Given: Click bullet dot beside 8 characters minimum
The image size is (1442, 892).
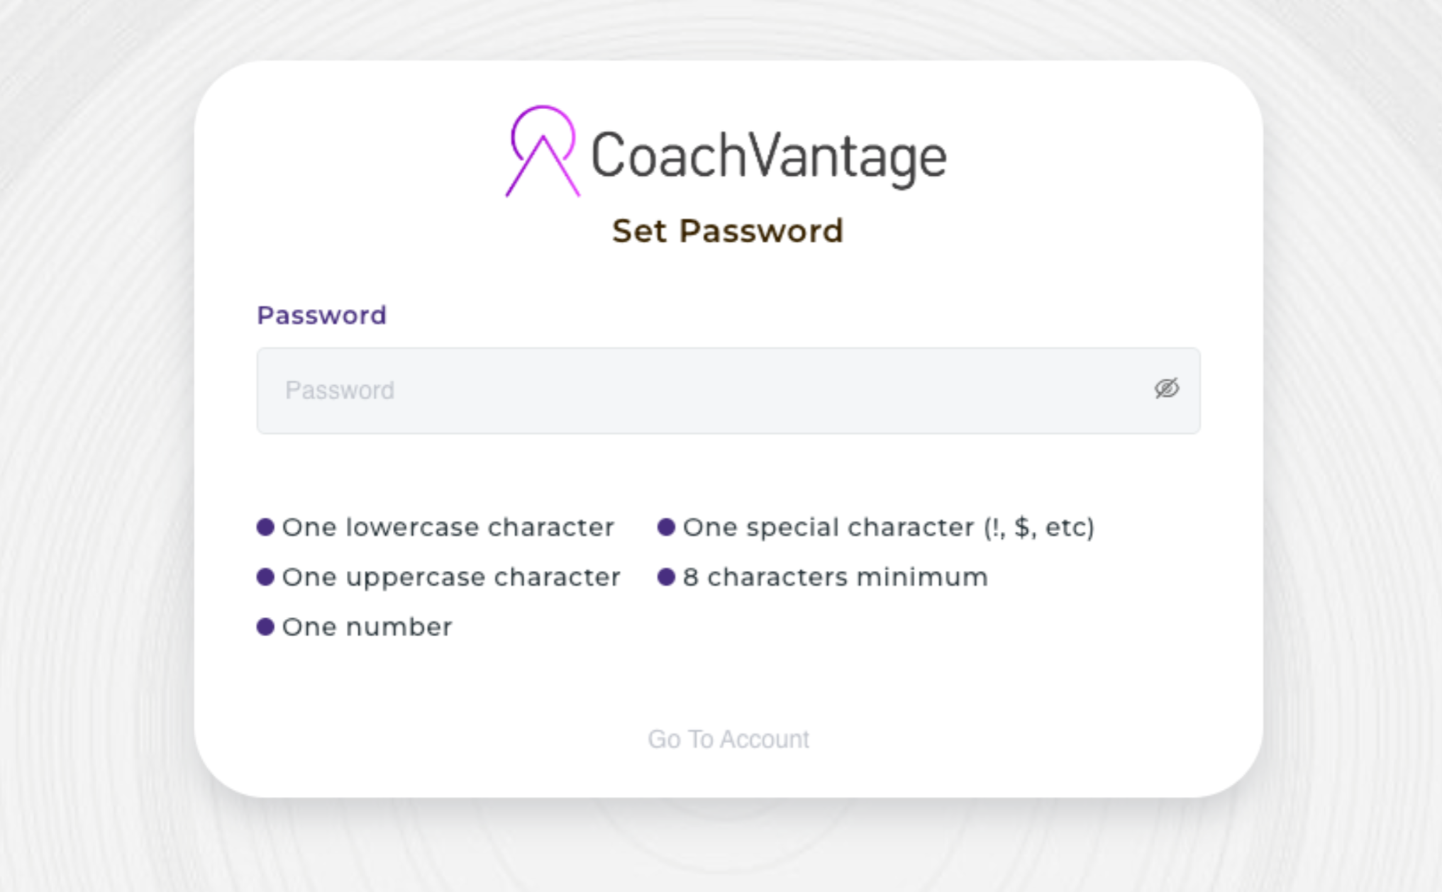Looking at the screenshot, I should coord(666,577).
